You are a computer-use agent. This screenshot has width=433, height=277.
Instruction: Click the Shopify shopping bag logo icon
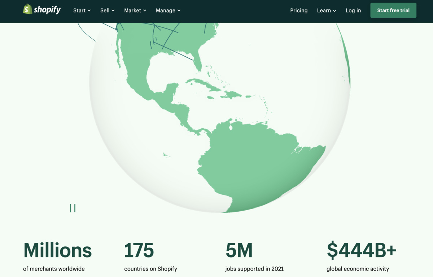coord(27,9)
